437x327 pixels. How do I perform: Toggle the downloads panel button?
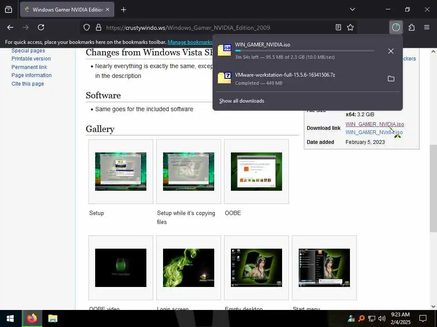pyautogui.click(x=396, y=27)
